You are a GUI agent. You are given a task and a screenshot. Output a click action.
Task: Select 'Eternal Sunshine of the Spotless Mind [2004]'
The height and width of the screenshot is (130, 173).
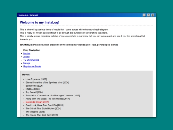[x=47, y=82]
